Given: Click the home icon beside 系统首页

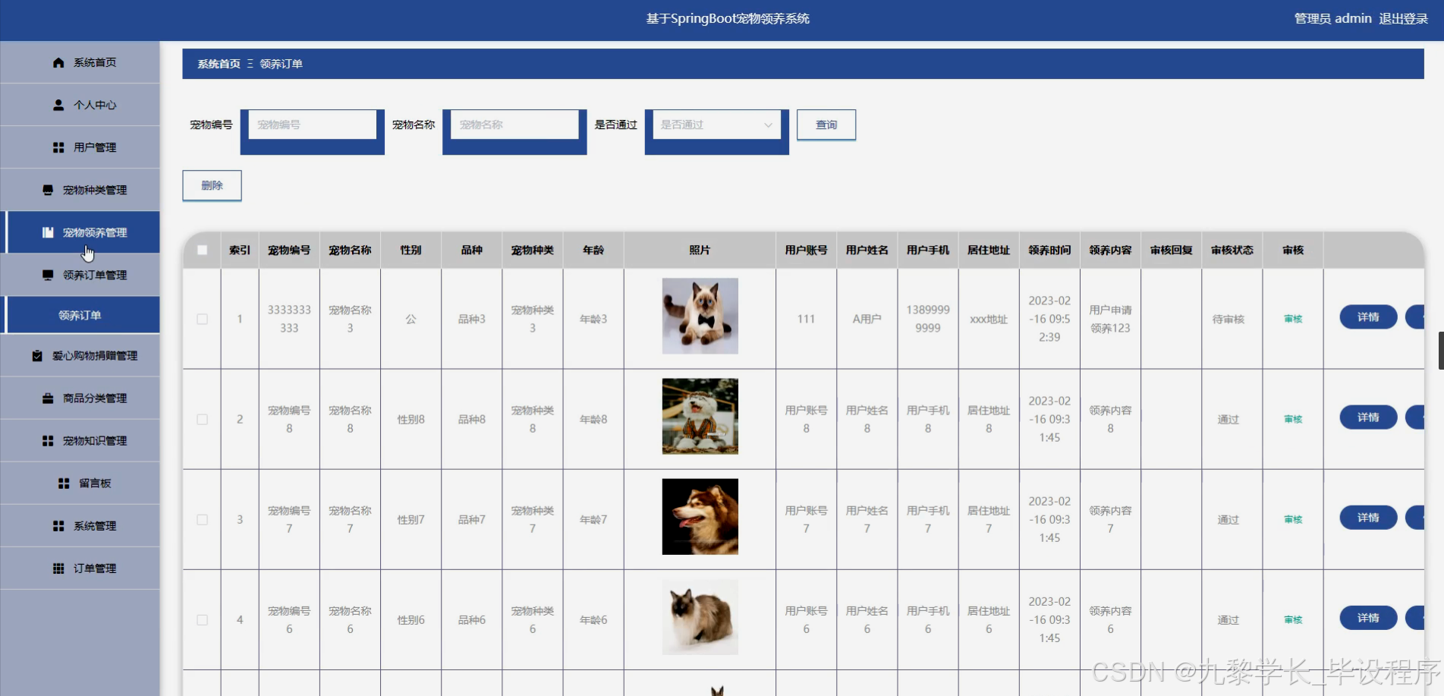Looking at the screenshot, I should click(x=58, y=63).
